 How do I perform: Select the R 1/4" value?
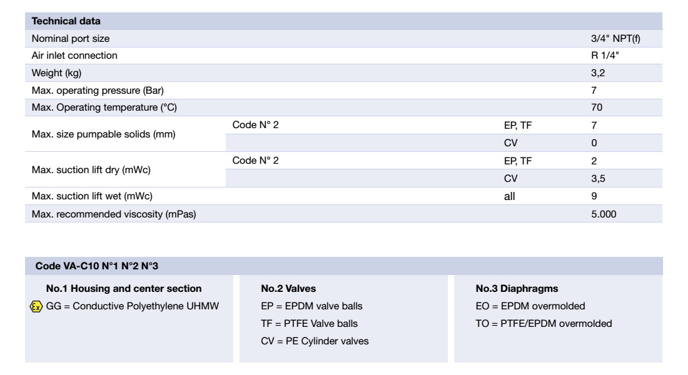tap(605, 55)
